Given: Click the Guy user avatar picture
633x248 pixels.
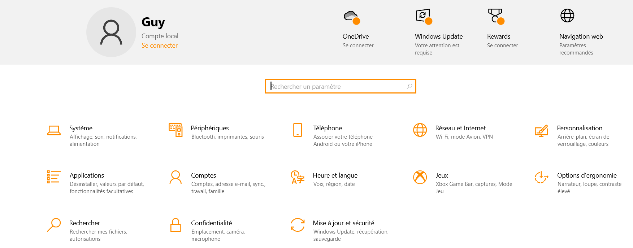Looking at the screenshot, I should point(111,32).
